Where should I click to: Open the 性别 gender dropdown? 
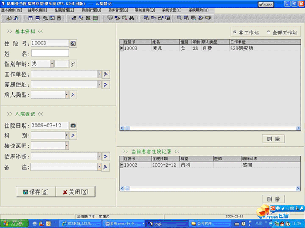(52, 64)
